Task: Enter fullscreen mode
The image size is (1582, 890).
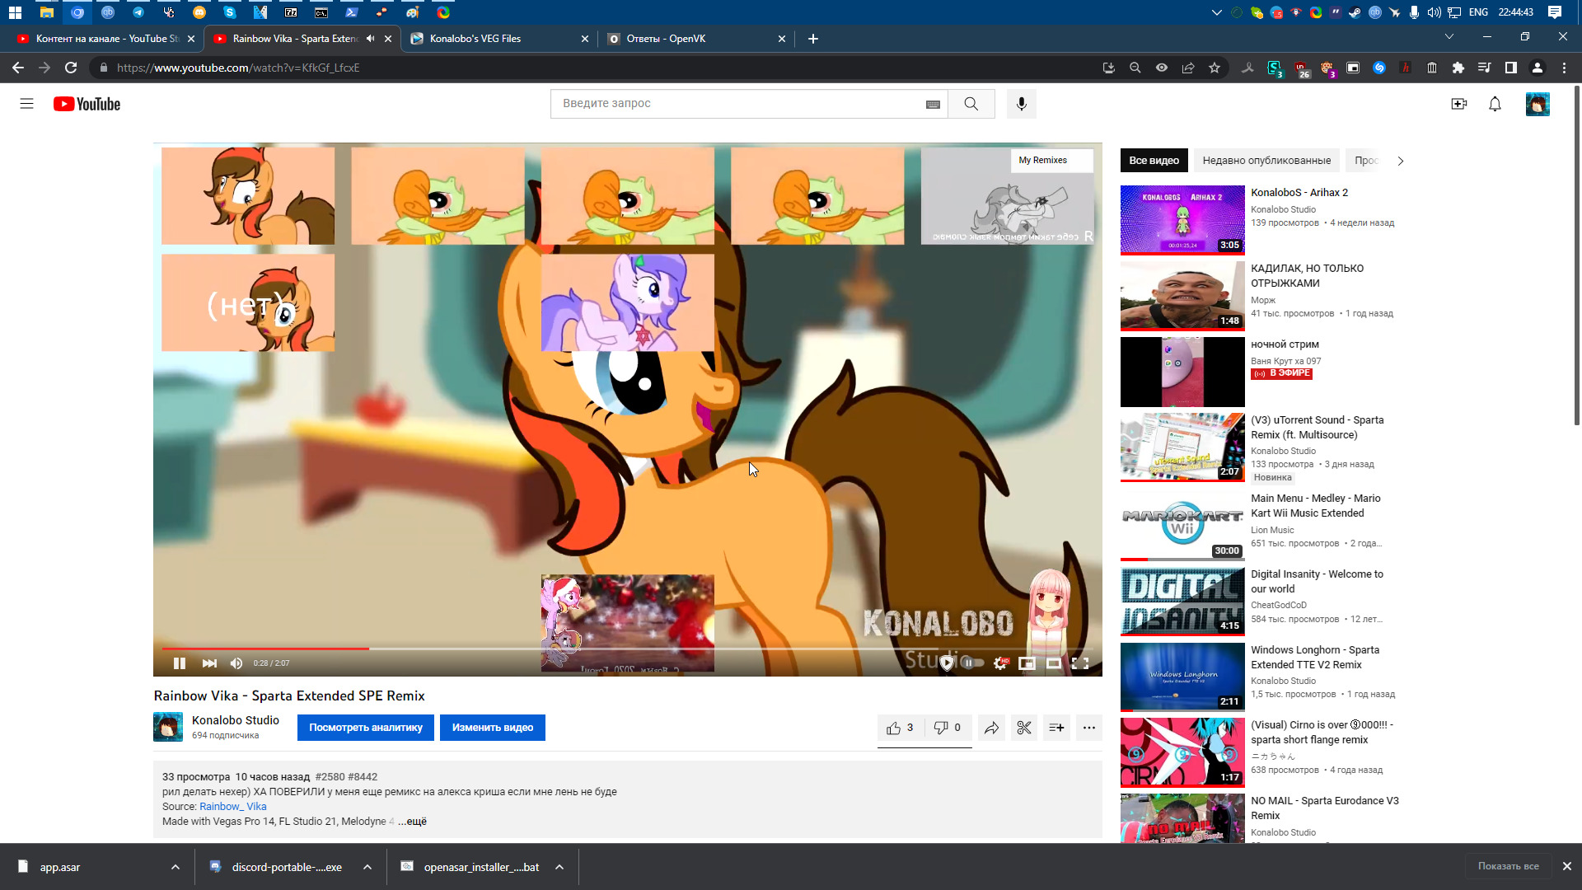Action: click(1079, 663)
